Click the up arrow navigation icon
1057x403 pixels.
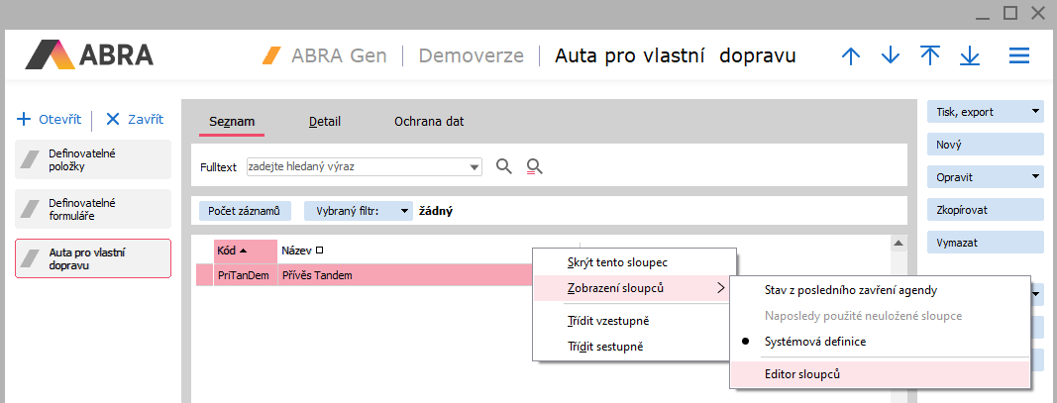tap(850, 56)
